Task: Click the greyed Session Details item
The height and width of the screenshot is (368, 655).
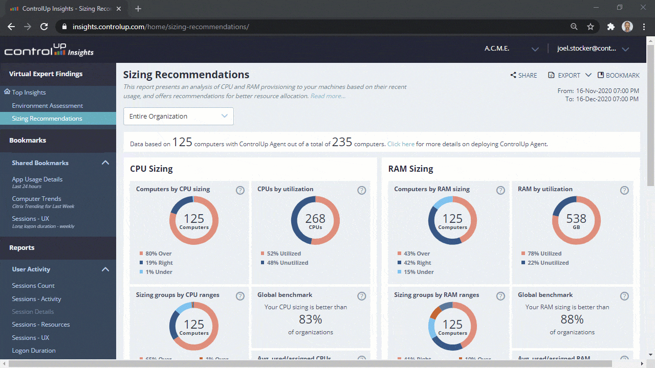Action: (33, 312)
